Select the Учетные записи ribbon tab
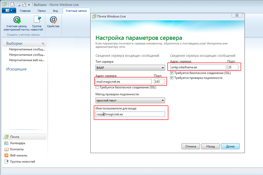 [x=76, y=10]
